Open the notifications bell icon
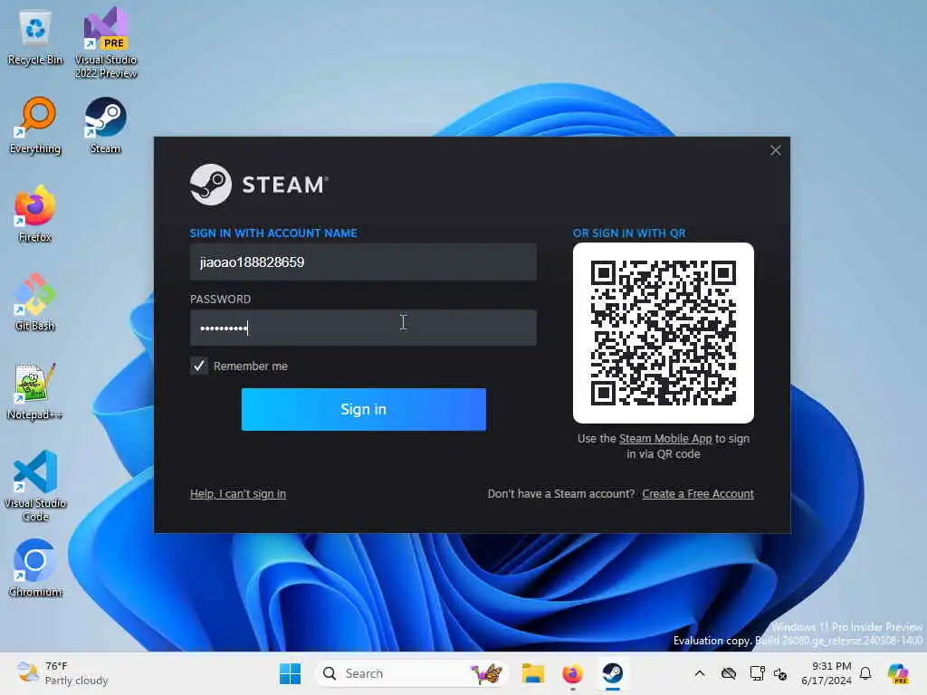Viewport: 927px width, 695px height. click(865, 673)
